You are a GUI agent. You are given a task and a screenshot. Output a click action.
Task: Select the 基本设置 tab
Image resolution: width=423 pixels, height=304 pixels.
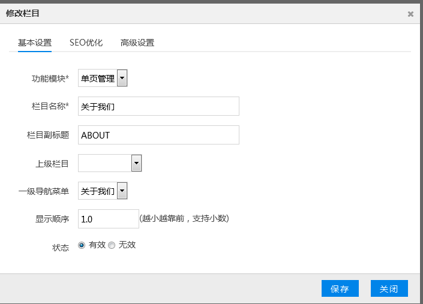35,43
